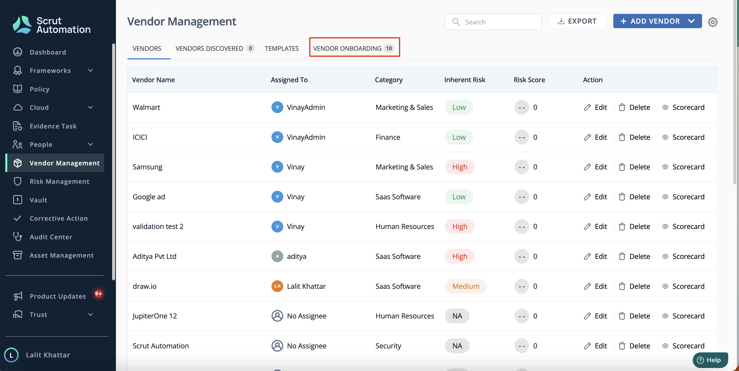Click the Scrut Automation logo
Viewport: 739px width, 371px height.
(x=52, y=25)
